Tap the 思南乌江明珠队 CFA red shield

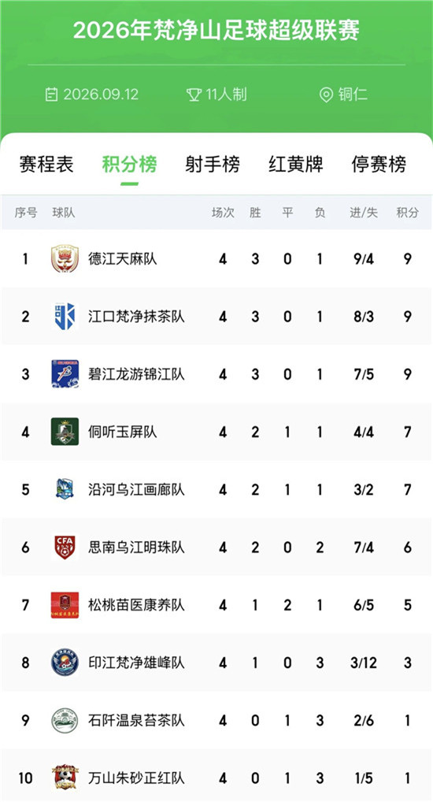65,547
